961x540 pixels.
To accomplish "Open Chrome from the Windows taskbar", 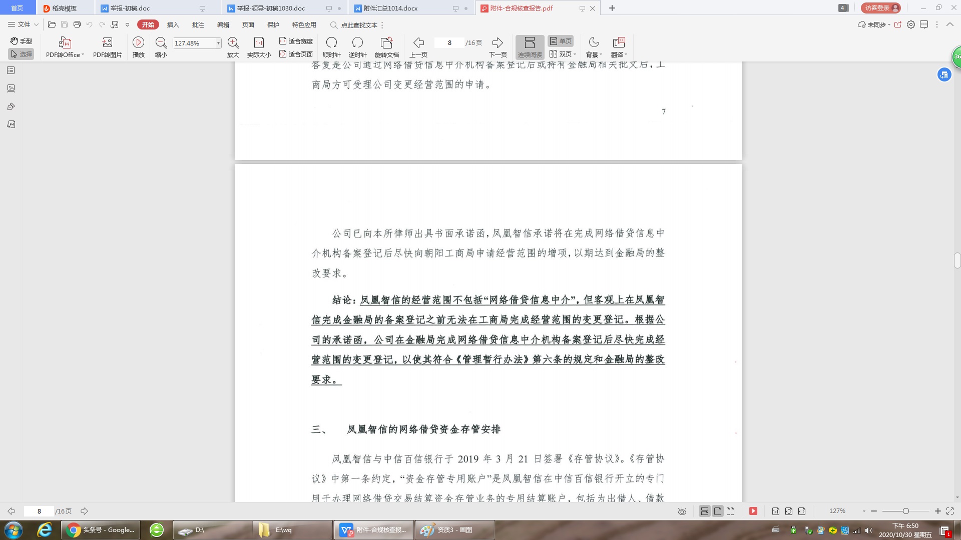I will coord(101,530).
